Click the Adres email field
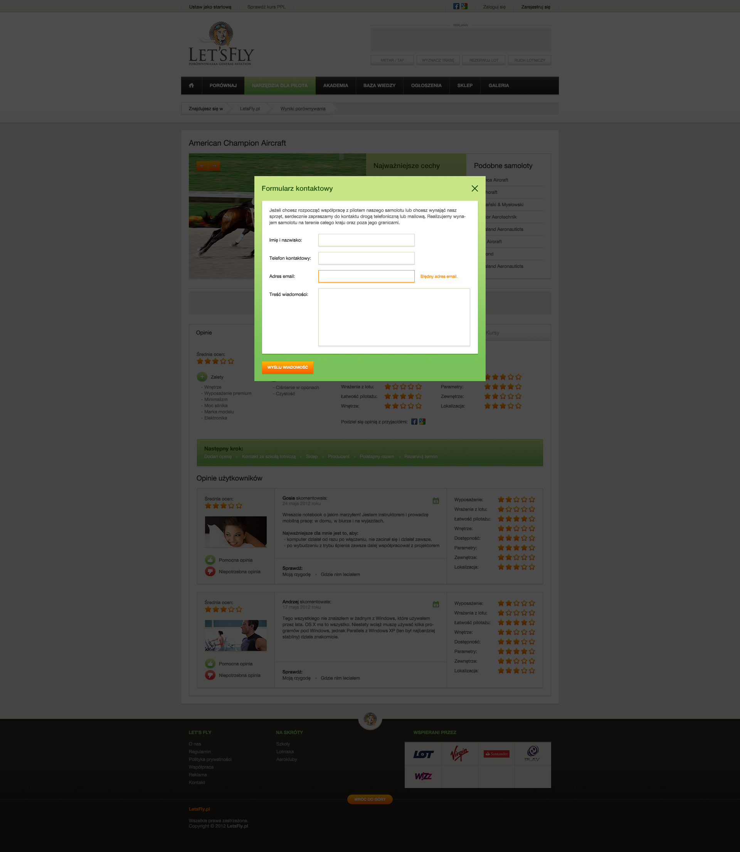This screenshot has height=852, width=740. pyautogui.click(x=366, y=277)
